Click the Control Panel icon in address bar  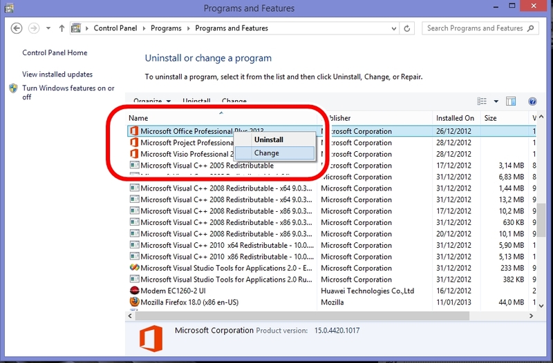pos(76,28)
